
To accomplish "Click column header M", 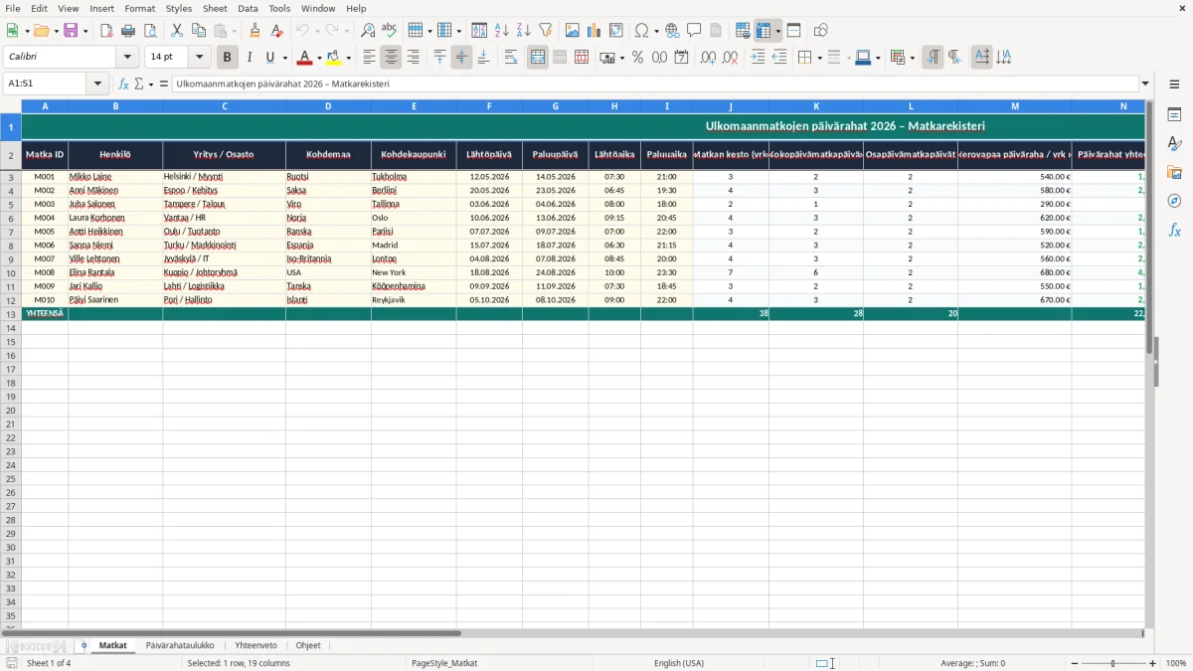I will pyautogui.click(x=1015, y=105).
